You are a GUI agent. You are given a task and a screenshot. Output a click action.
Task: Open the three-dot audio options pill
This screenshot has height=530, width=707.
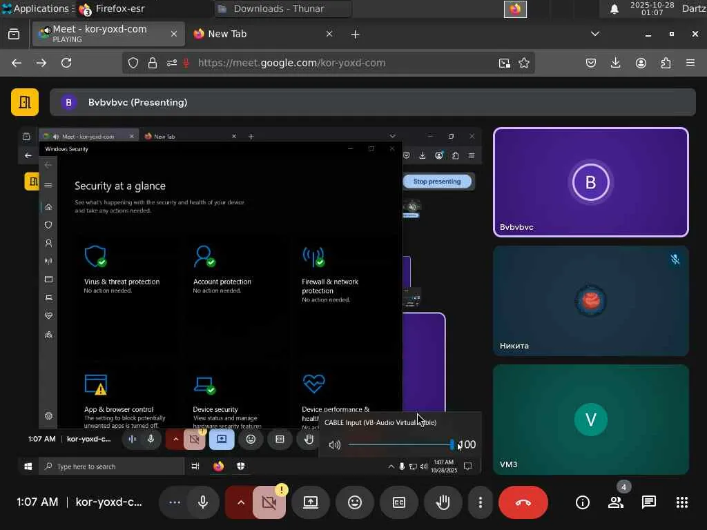click(x=174, y=502)
